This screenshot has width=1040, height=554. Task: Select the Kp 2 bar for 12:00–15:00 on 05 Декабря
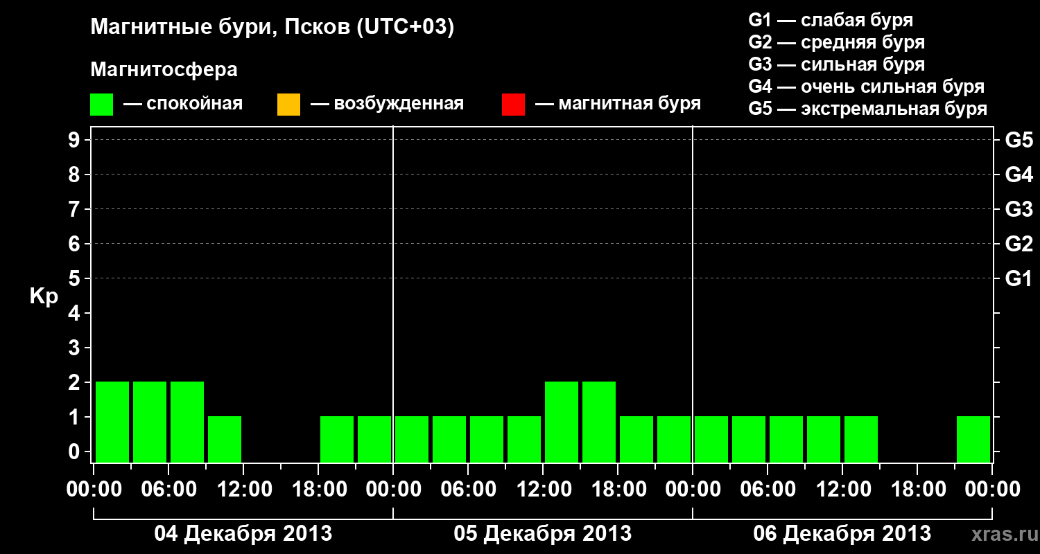click(562, 422)
